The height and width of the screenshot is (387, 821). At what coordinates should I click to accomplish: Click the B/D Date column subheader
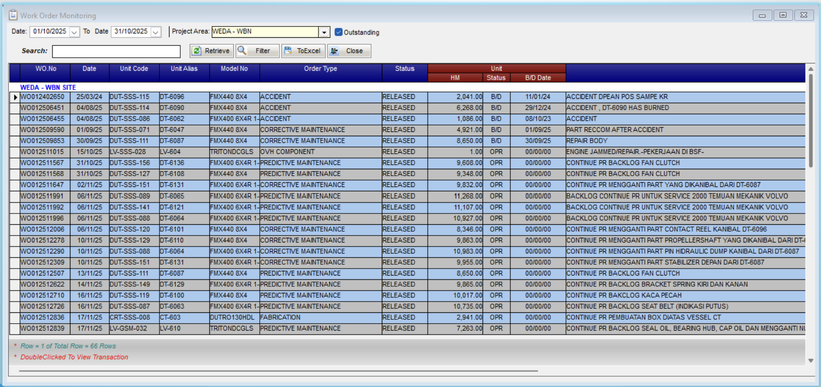click(x=538, y=78)
